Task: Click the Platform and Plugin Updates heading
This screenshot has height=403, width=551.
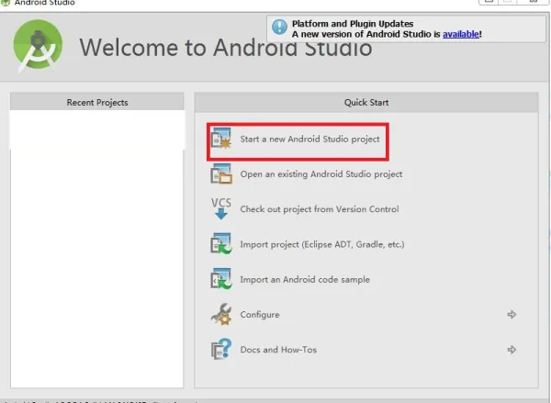Action: tap(353, 24)
